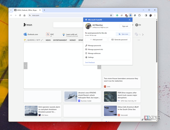Close the Microsoft Autofill popup
This screenshot has height=130, width=170.
(x=130, y=20)
